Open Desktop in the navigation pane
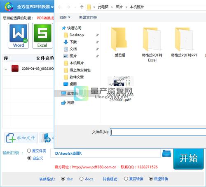Viewport: 206px width, 187px height. coord(77,35)
